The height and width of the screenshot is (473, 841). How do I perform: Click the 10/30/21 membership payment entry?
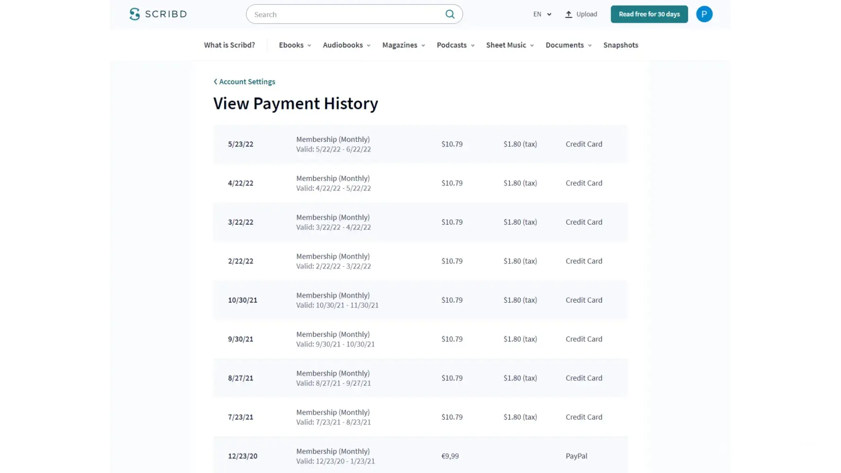[420, 300]
